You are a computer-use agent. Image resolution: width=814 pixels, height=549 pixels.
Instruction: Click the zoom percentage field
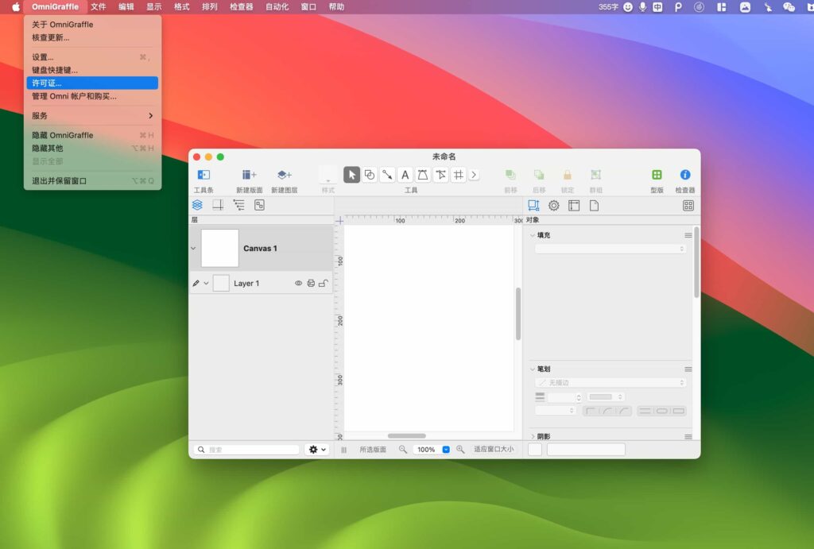426,449
